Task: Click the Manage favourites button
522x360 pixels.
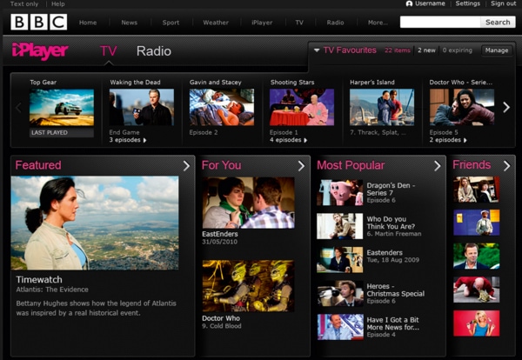Action: point(497,50)
